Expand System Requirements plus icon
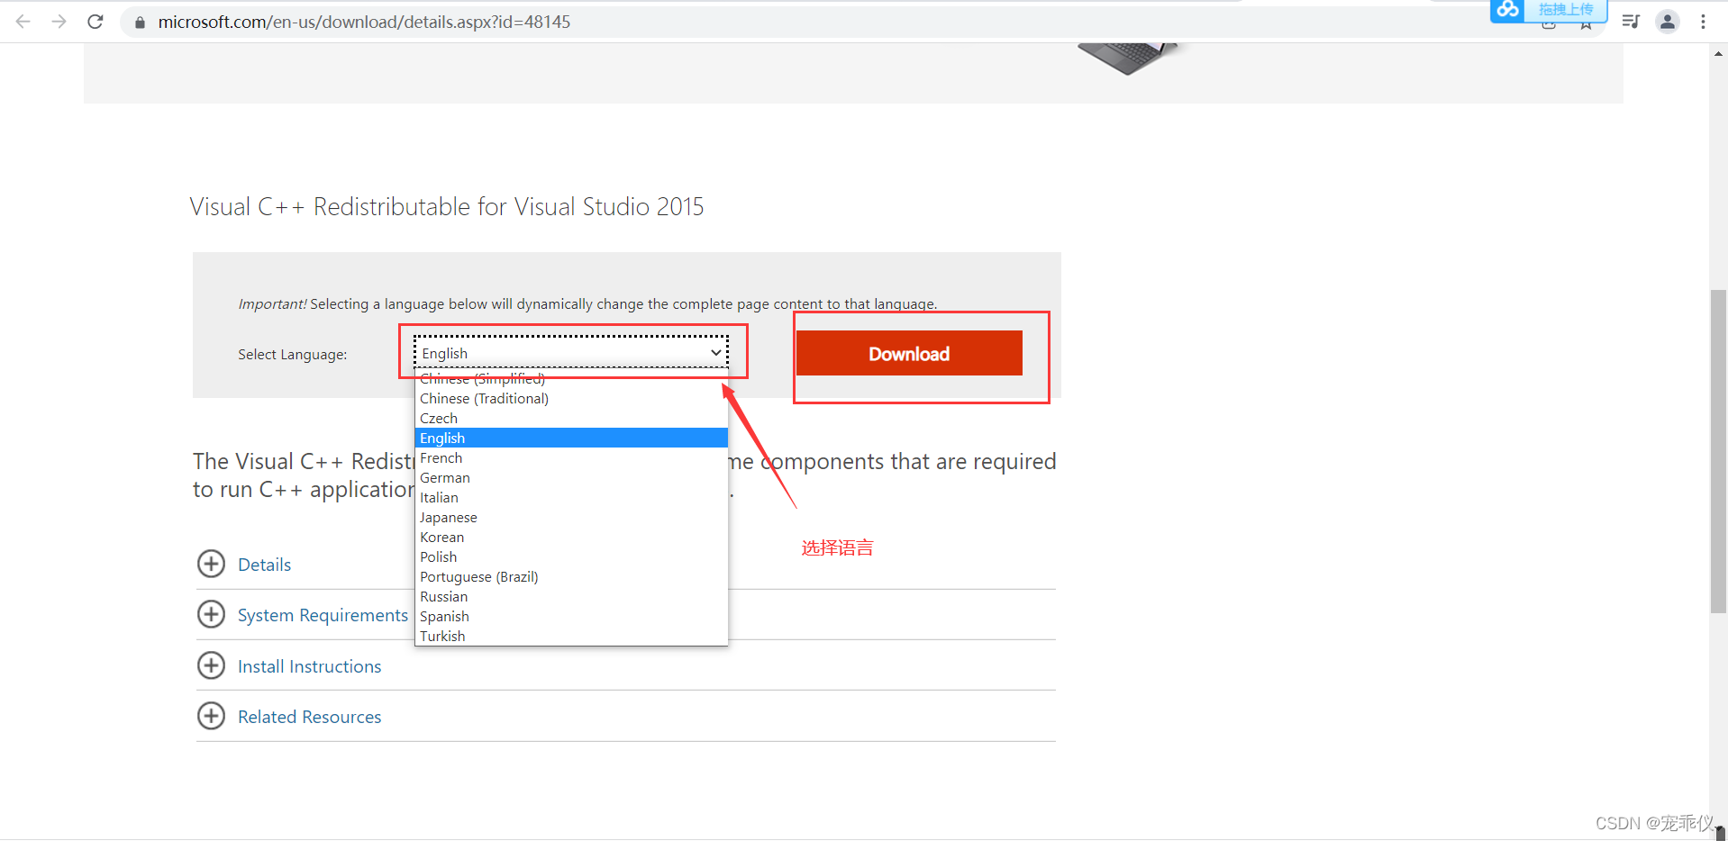Image resolution: width=1728 pixels, height=841 pixels. coord(211,614)
